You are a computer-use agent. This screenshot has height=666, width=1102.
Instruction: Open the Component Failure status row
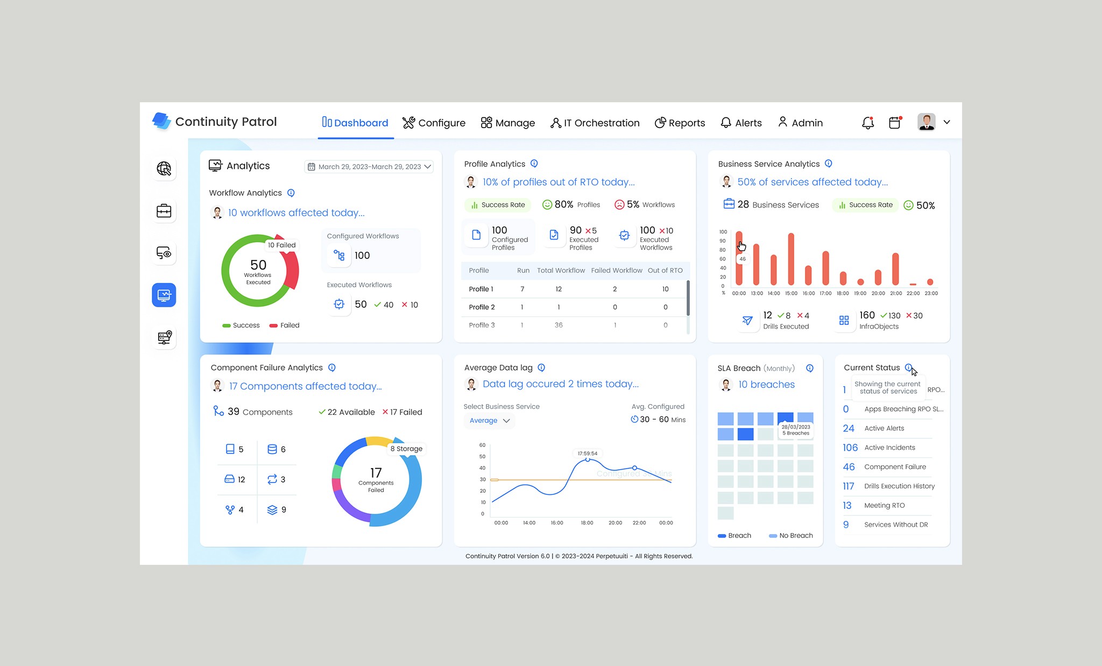coord(888,467)
